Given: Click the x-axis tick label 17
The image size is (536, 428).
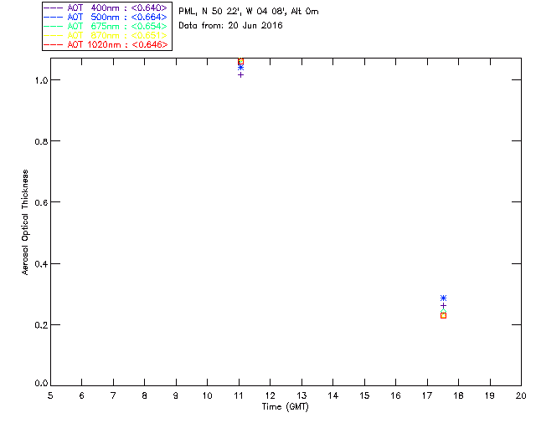Looking at the screenshot, I should (427, 395).
